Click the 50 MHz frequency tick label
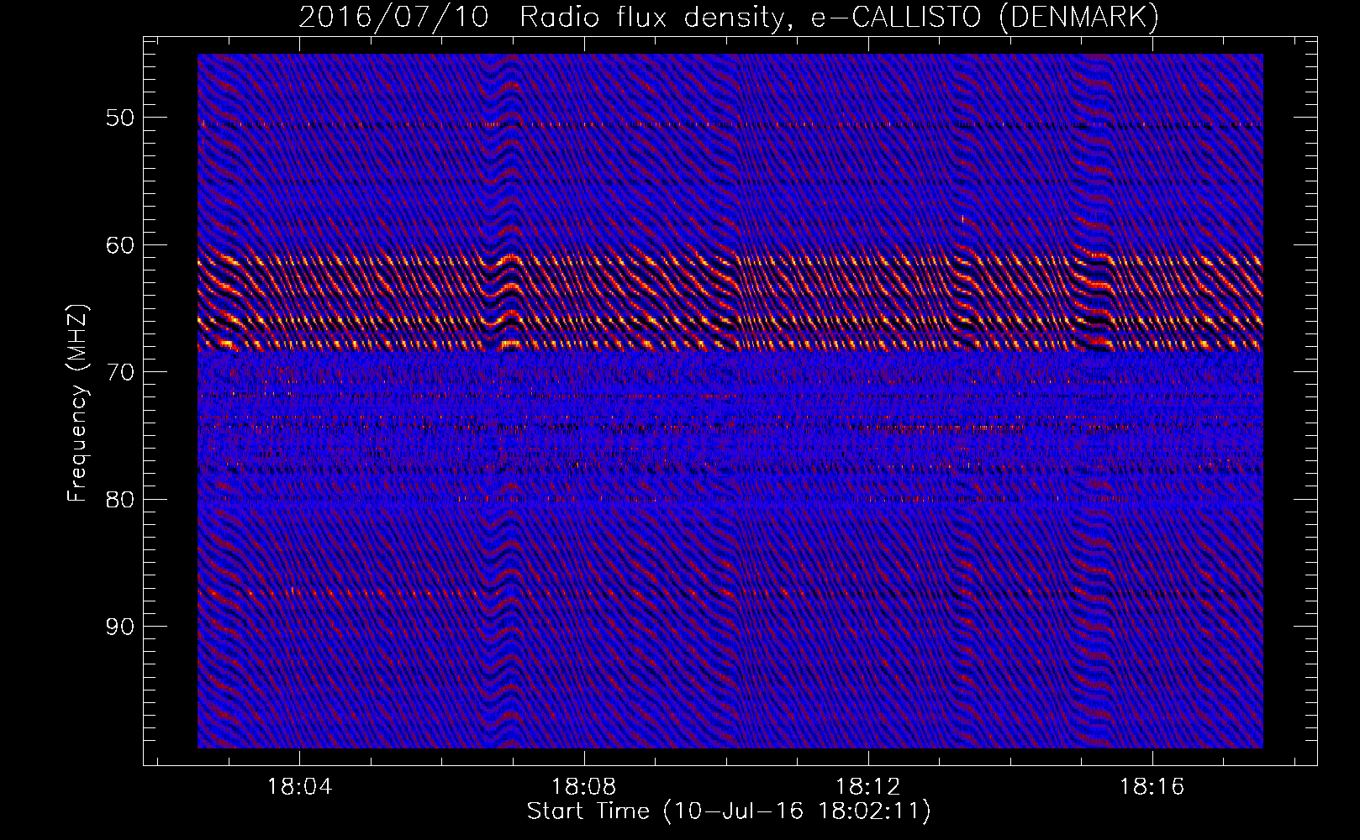Screen dimensions: 1360x840 click(x=120, y=118)
